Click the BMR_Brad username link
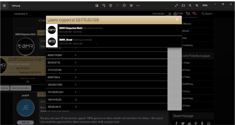This screenshot has width=235, height=125. [x=66, y=40]
